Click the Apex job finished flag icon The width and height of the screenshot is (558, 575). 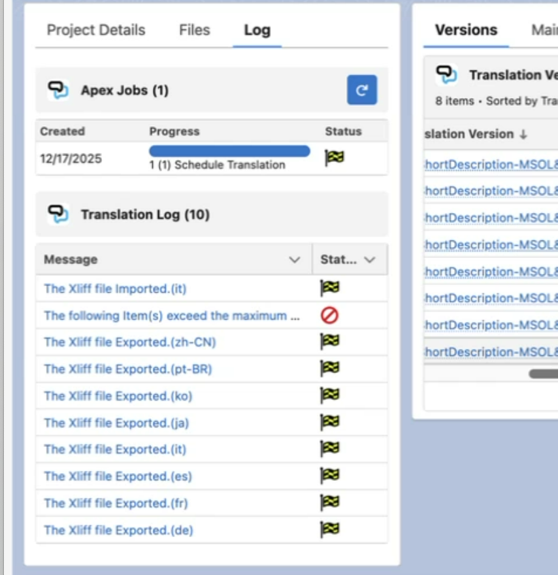[x=334, y=158]
